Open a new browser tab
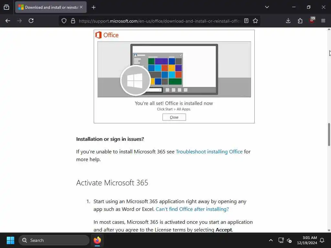Screen dimensions: 331x248 coord(93,7)
